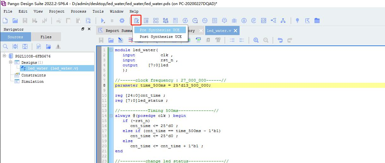Click the Find in Files magnifier icon

(88, 21)
